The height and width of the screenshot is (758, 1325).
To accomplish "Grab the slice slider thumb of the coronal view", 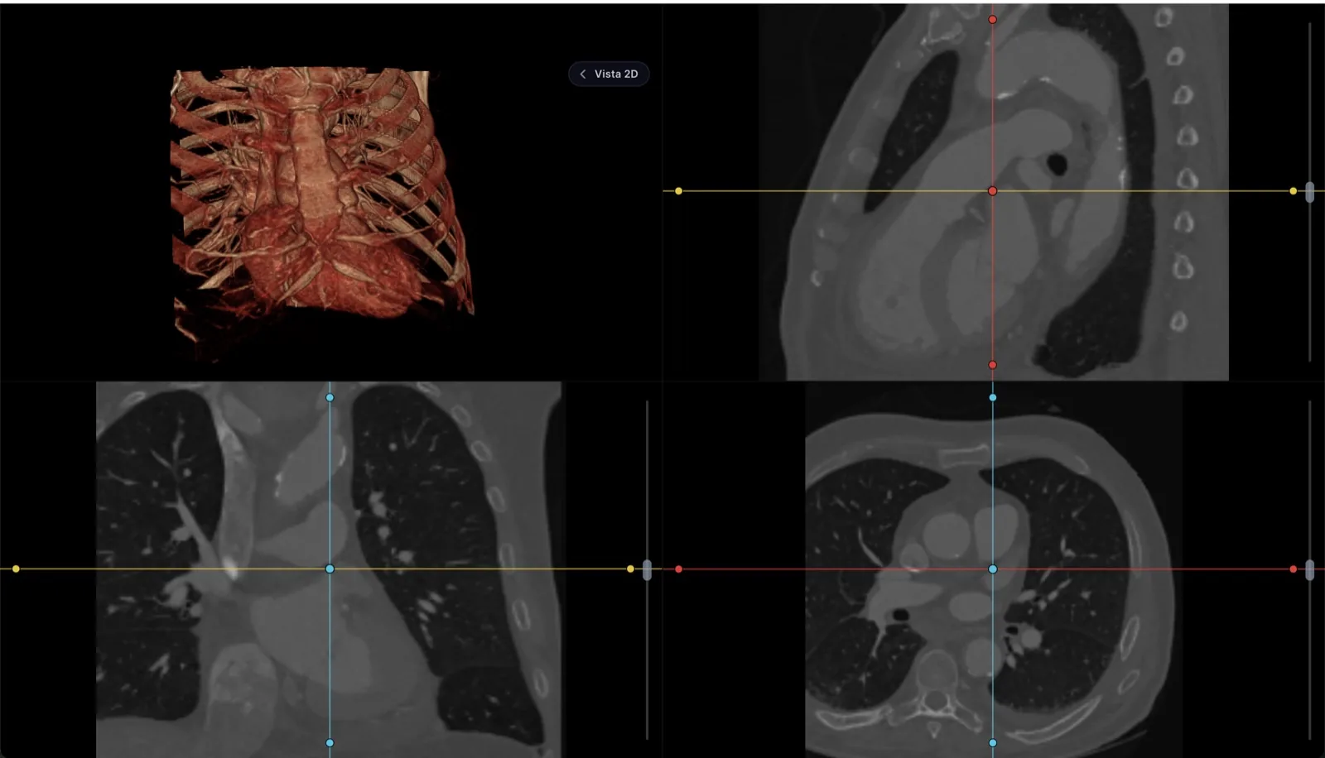I will pos(648,569).
